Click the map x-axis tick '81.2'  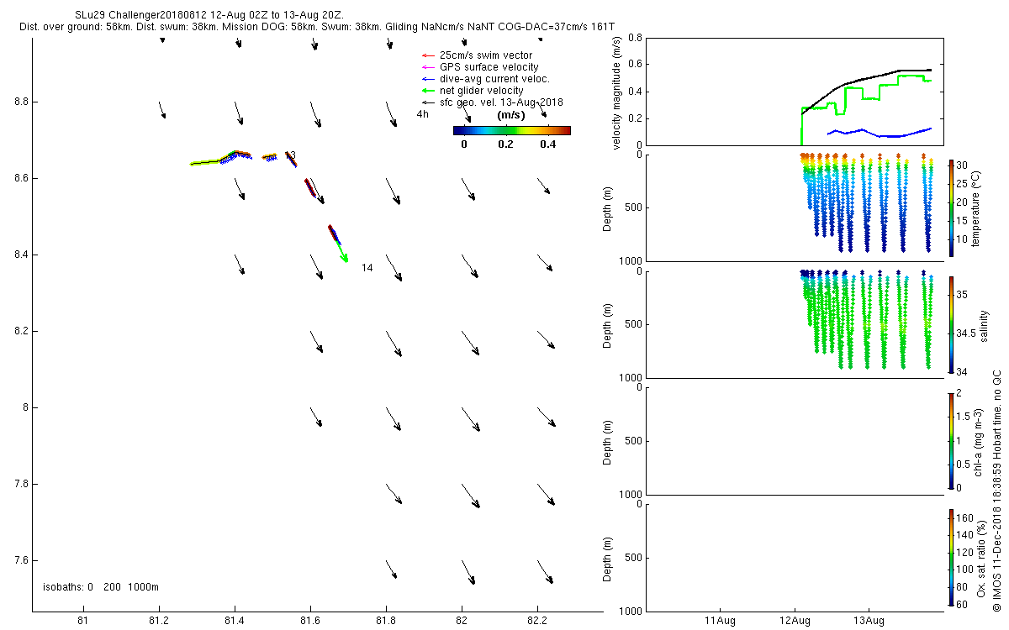(159, 622)
